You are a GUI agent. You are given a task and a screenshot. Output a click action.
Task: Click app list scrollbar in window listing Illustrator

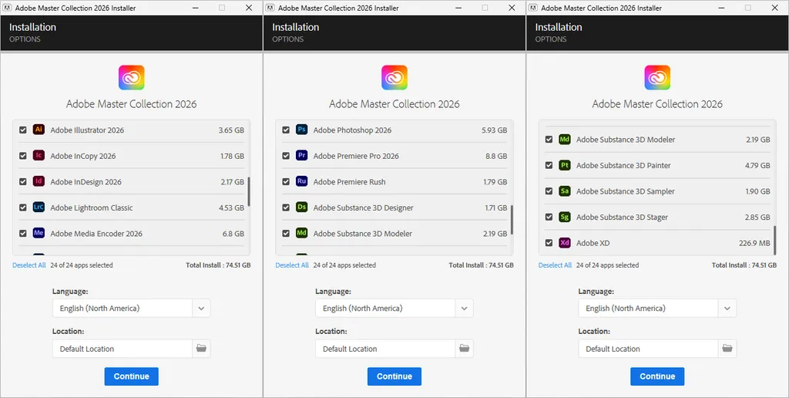pyautogui.click(x=249, y=191)
